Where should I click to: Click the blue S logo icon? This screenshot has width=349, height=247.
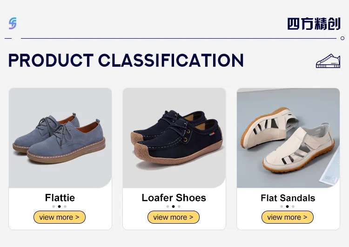point(13,23)
